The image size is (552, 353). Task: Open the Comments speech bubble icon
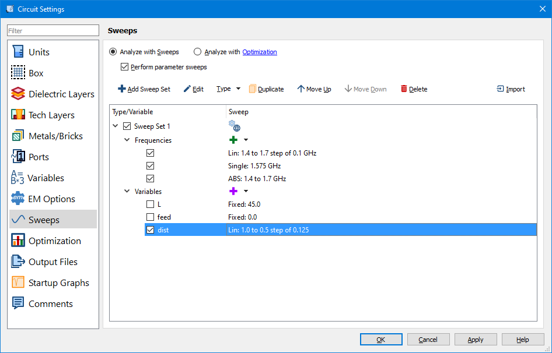coord(18,303)
